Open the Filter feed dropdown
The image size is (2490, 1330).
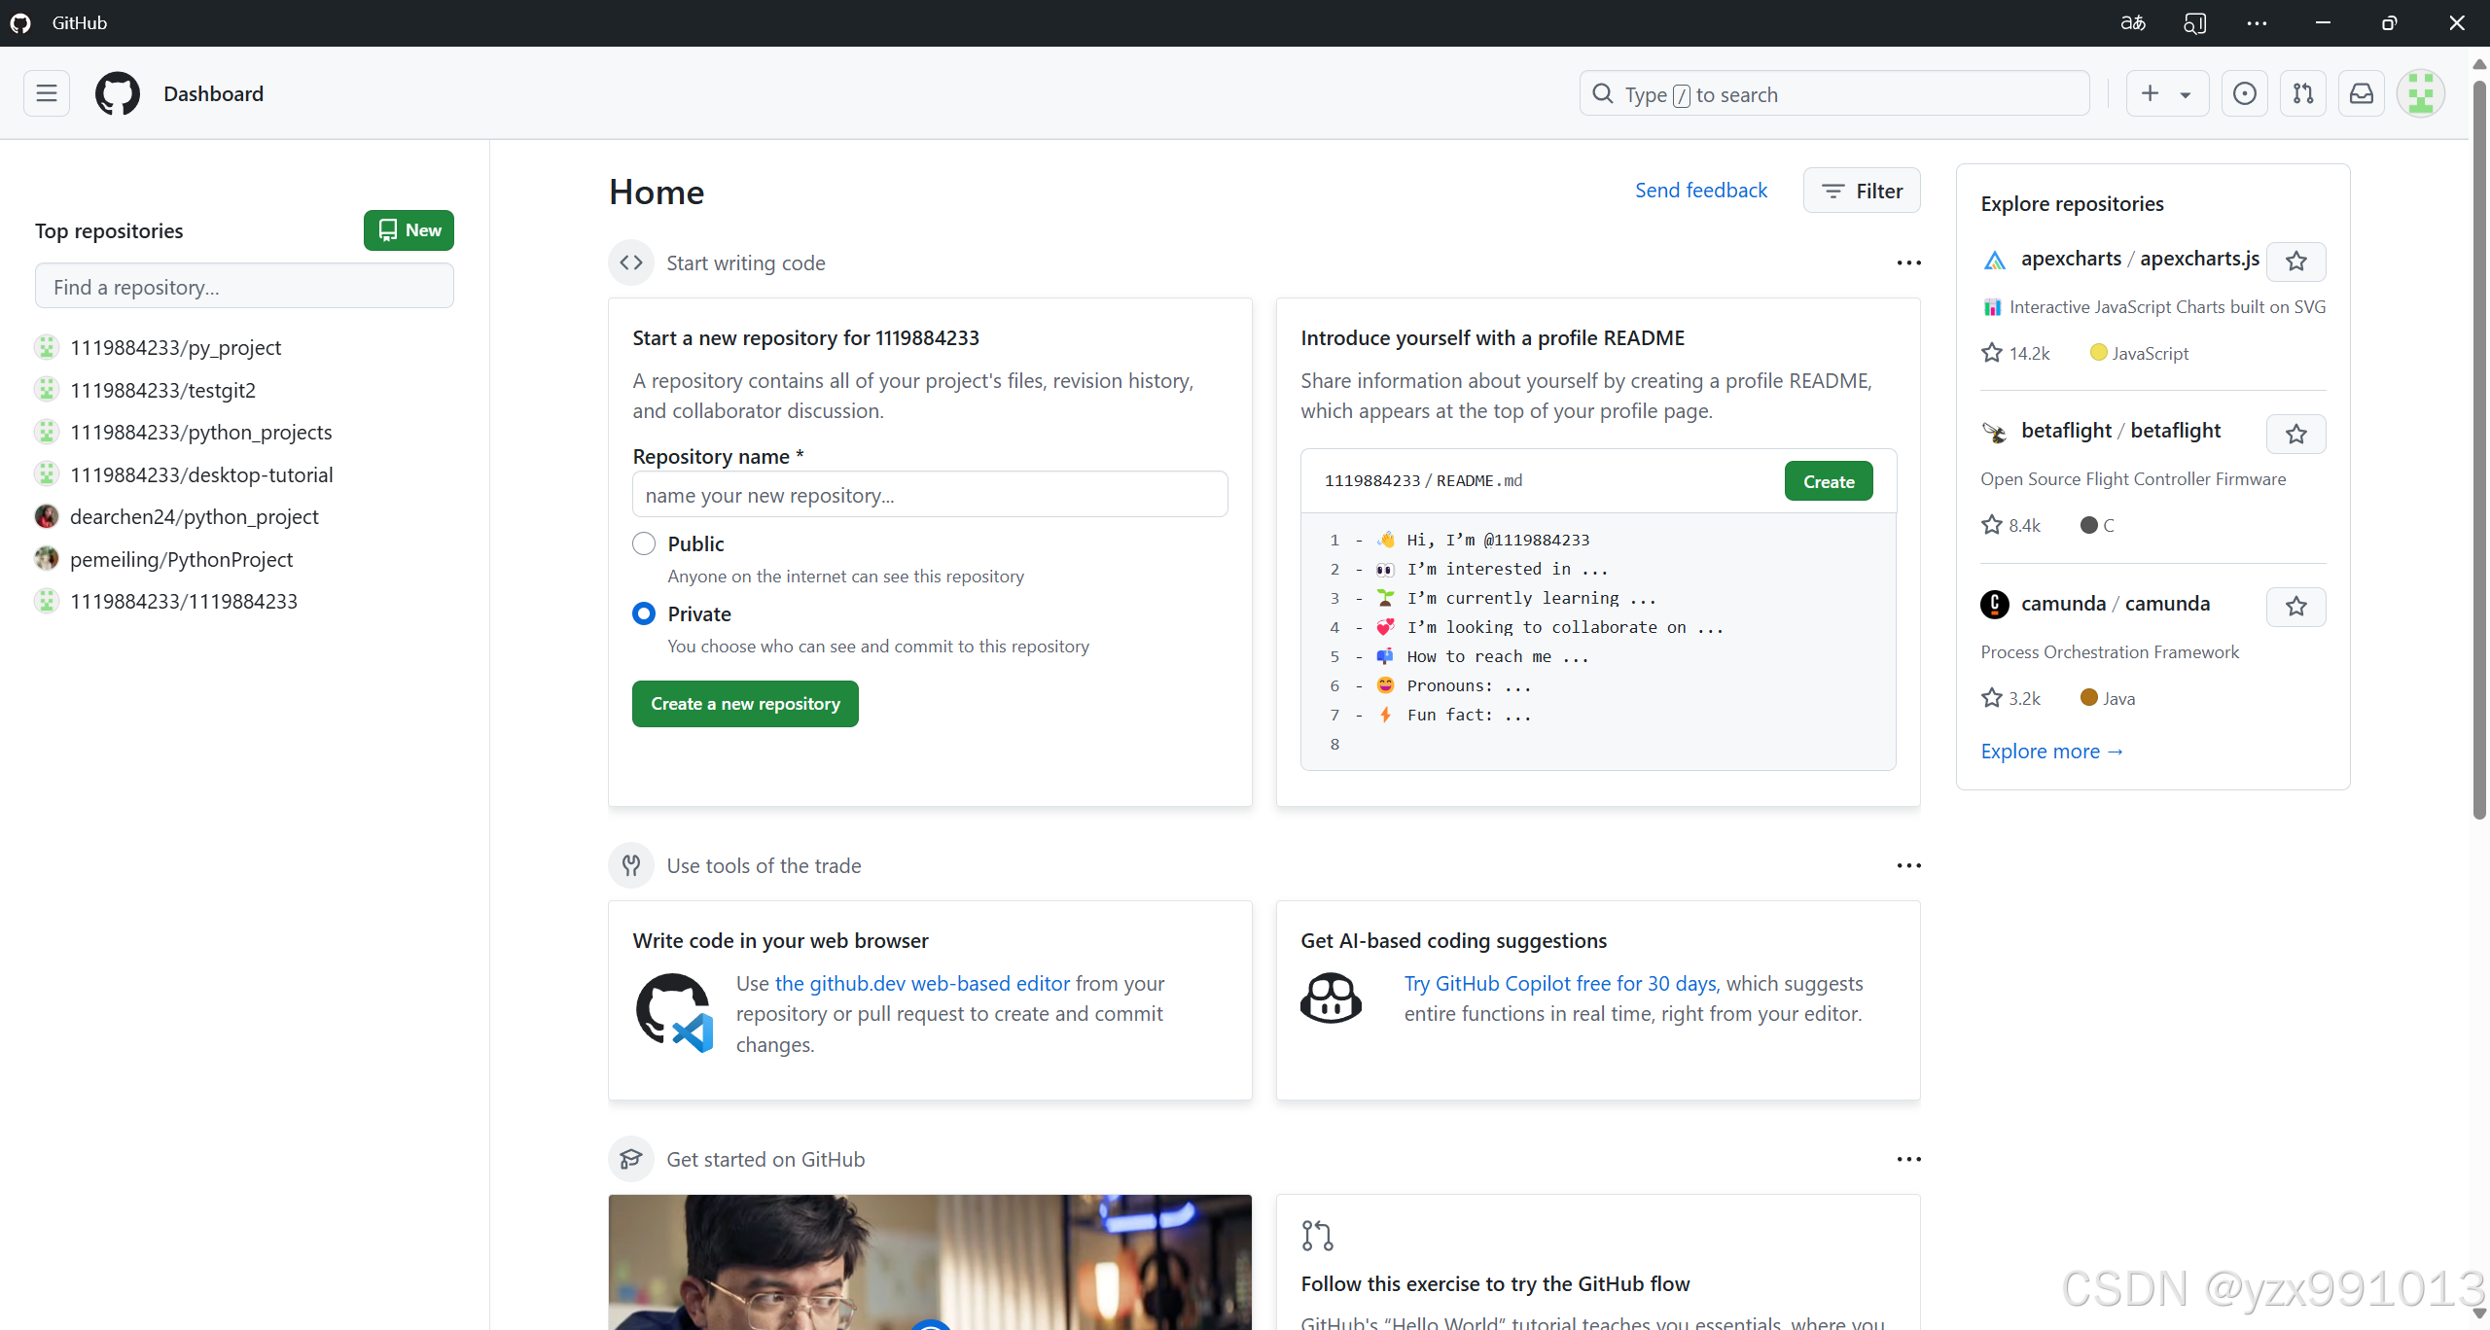point(1861,191)
